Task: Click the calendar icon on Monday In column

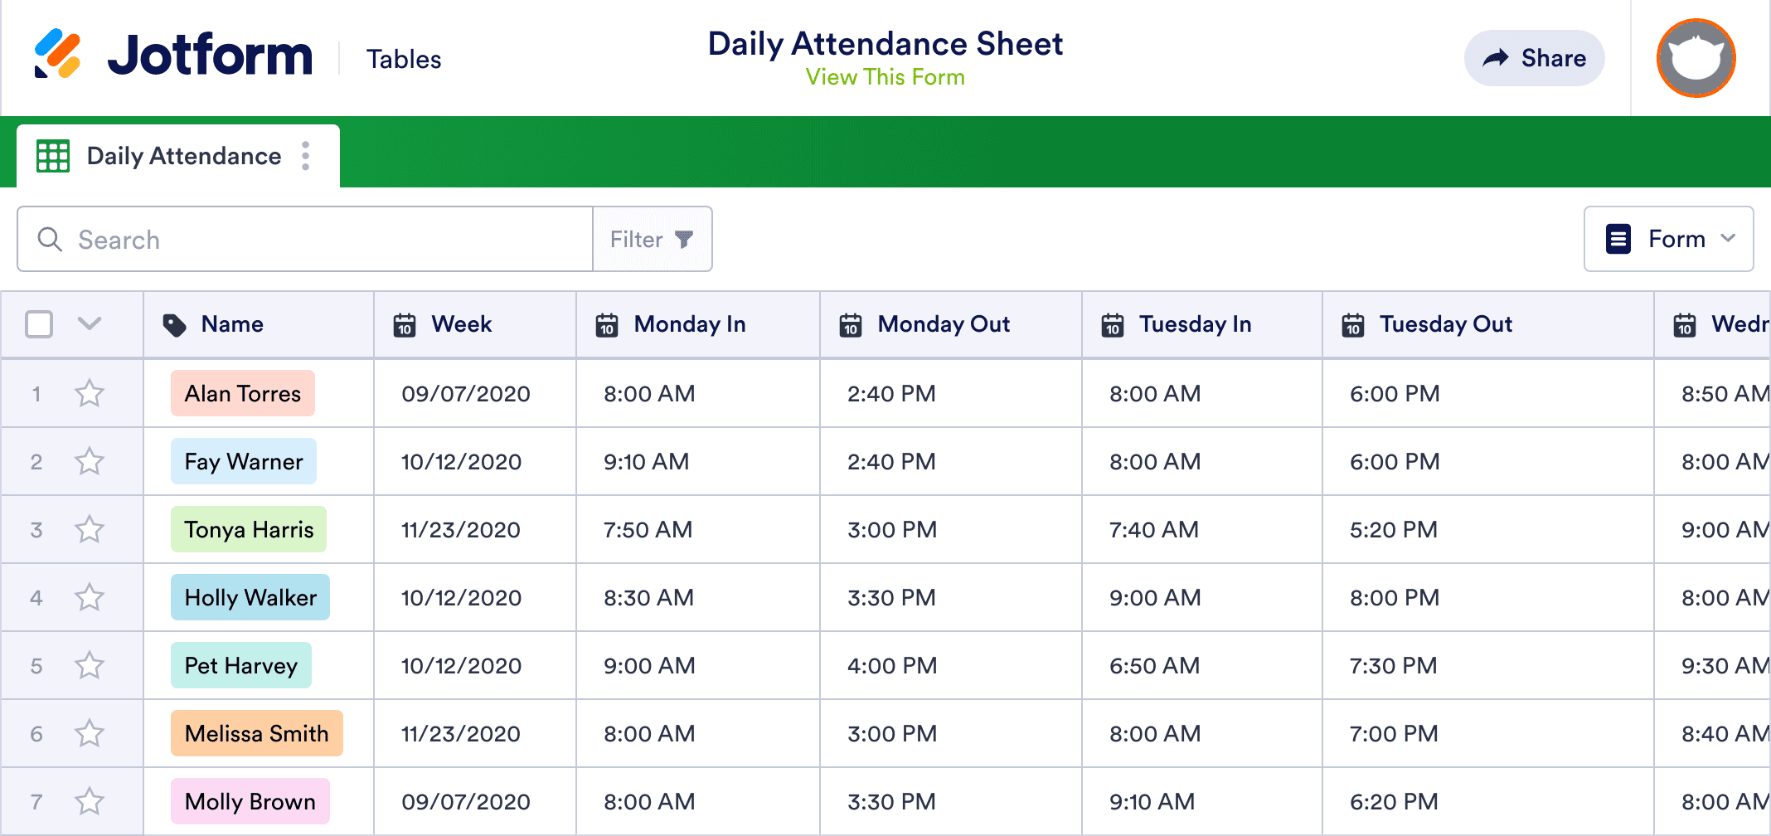Action: click(607, 324)
